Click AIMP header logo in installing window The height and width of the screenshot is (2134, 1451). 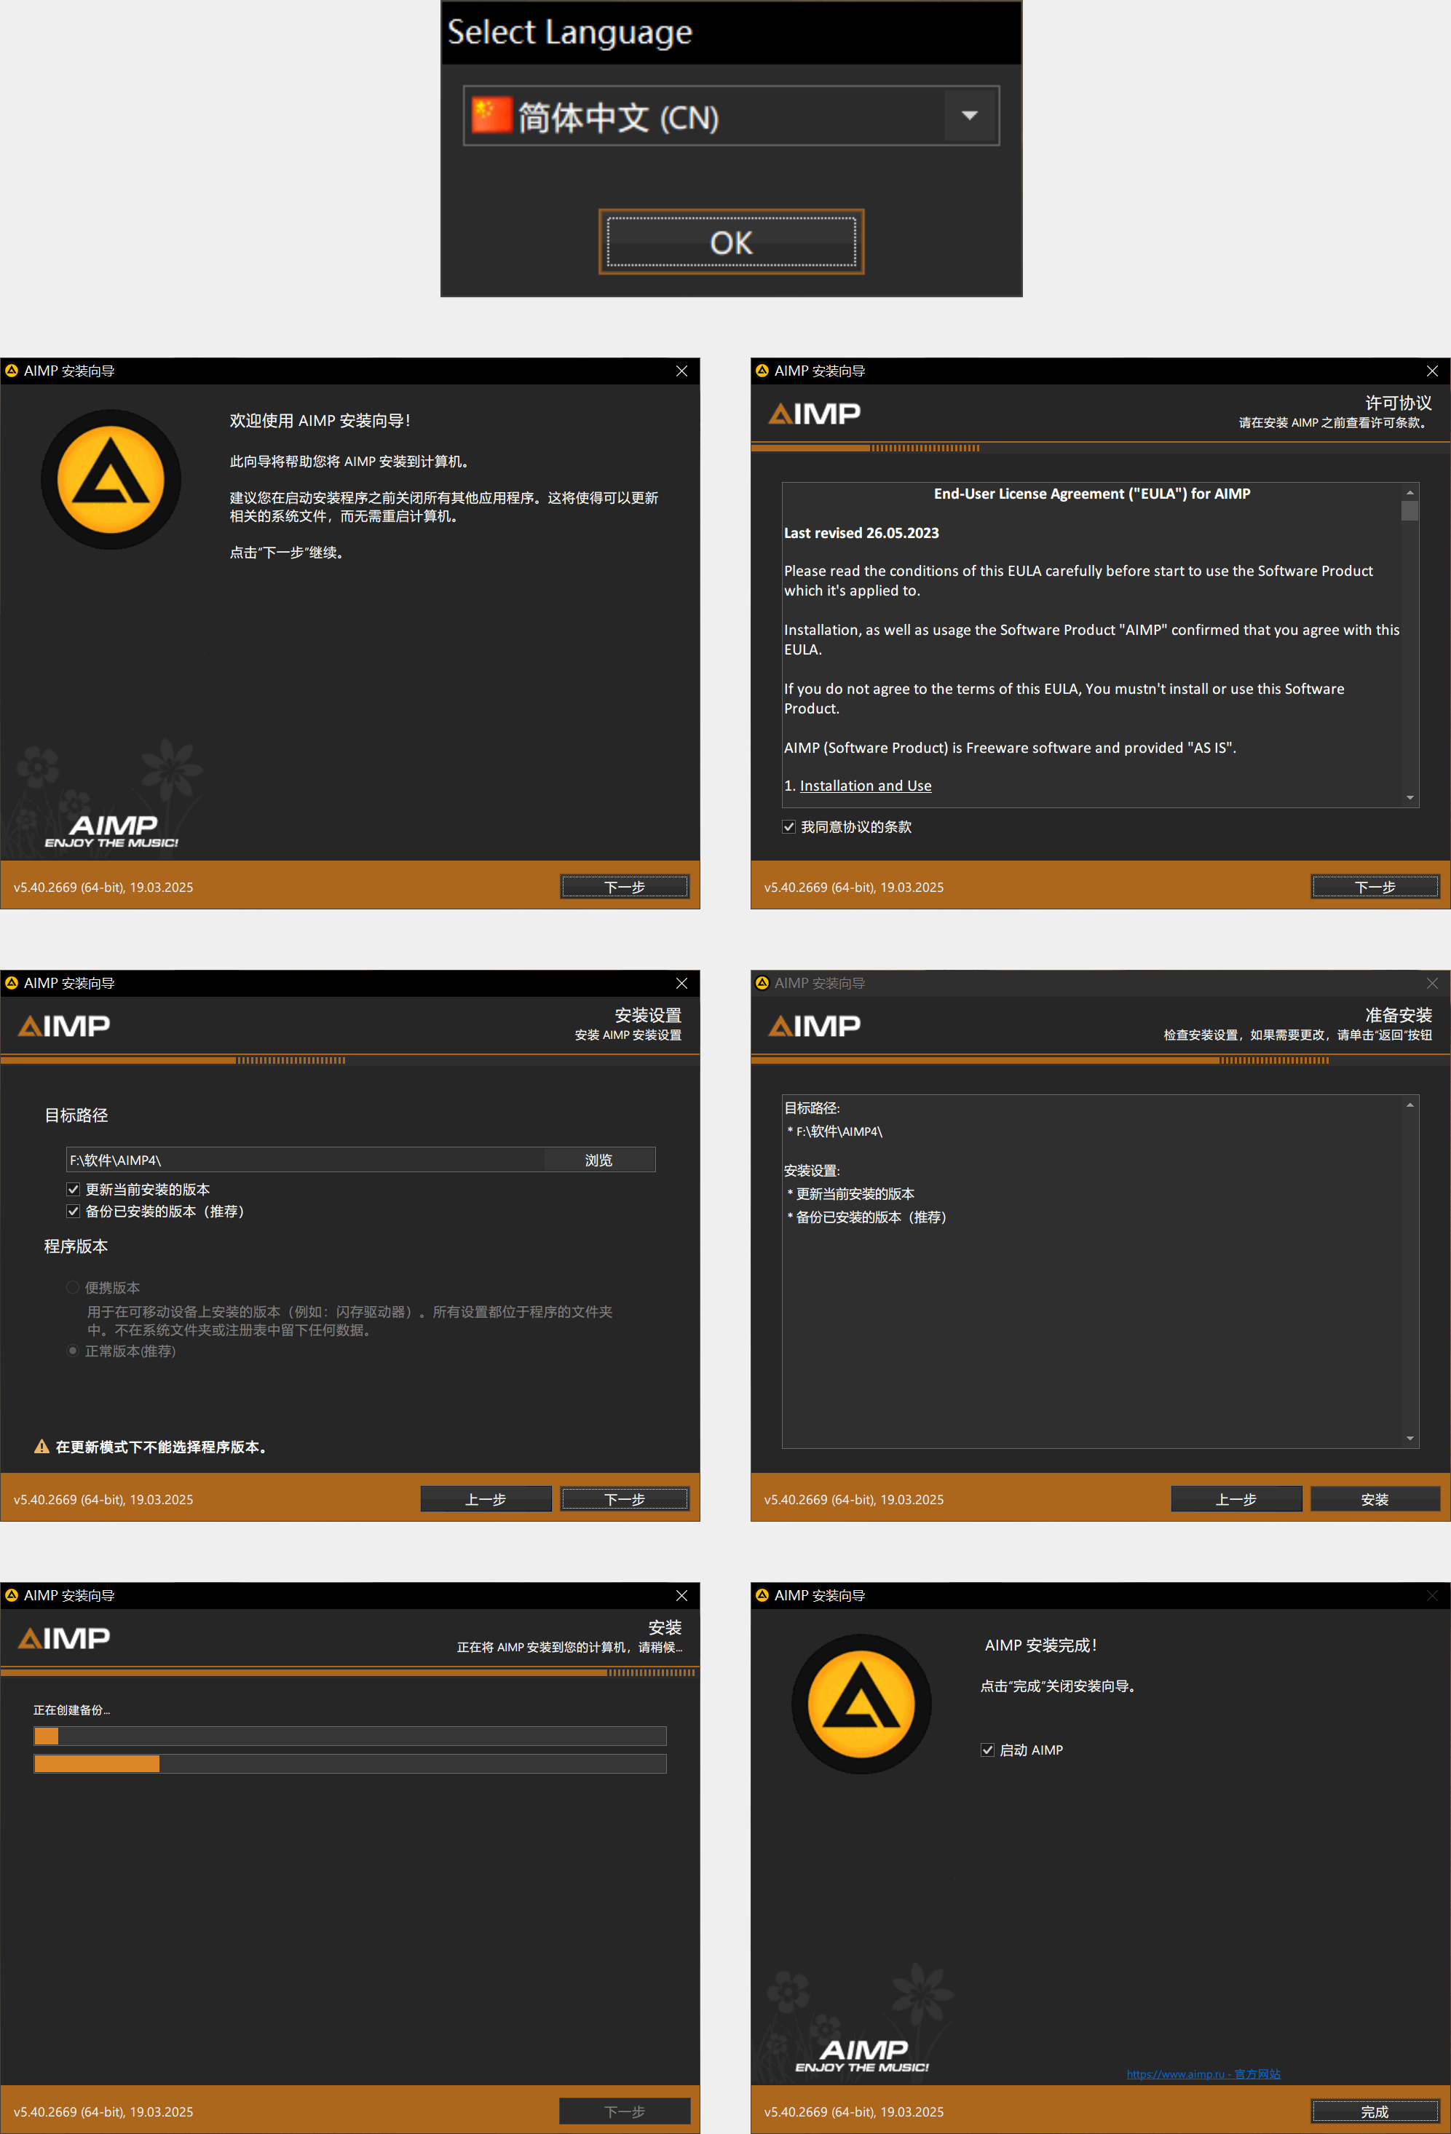(63, 1639)
